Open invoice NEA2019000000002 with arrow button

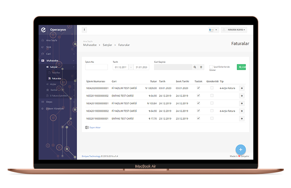tap(242, 111)
